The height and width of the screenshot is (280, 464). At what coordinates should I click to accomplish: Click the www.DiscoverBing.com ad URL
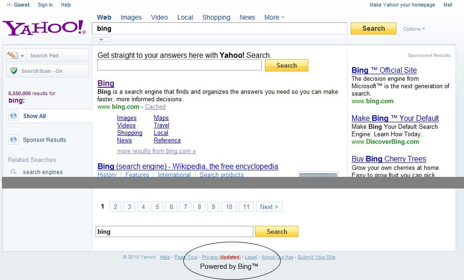click(385, 141)
